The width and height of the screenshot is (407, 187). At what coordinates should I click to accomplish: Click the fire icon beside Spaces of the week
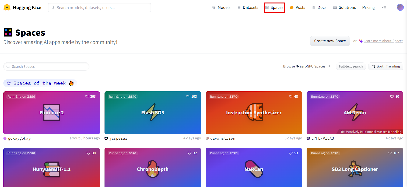71,83
